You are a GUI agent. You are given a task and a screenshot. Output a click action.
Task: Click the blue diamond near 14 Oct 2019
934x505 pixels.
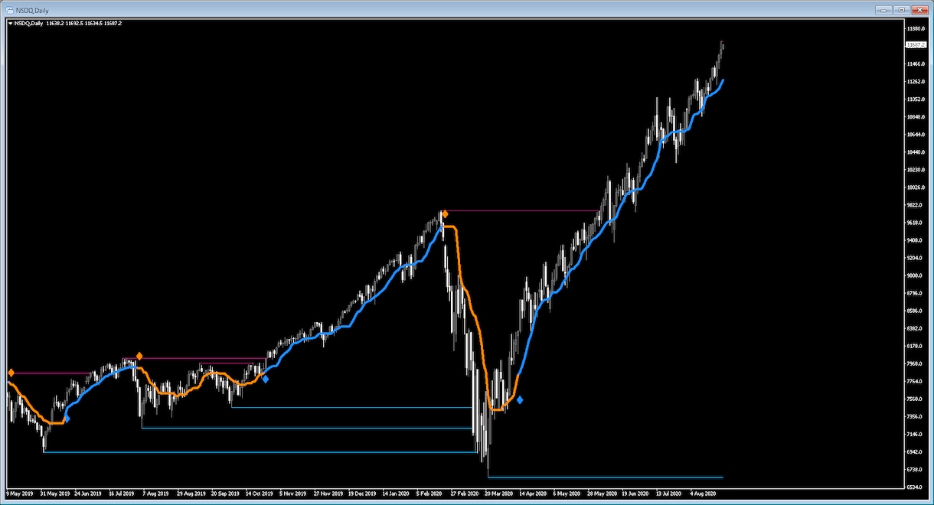[266, 379]
